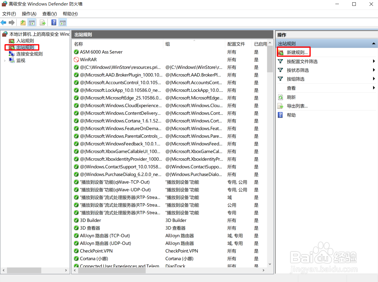Click the 入站规则 tree icon

(x=12, y=41)
